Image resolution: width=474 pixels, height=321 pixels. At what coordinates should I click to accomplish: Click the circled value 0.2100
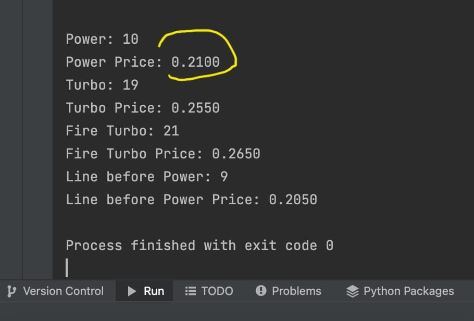pos(195,62)
